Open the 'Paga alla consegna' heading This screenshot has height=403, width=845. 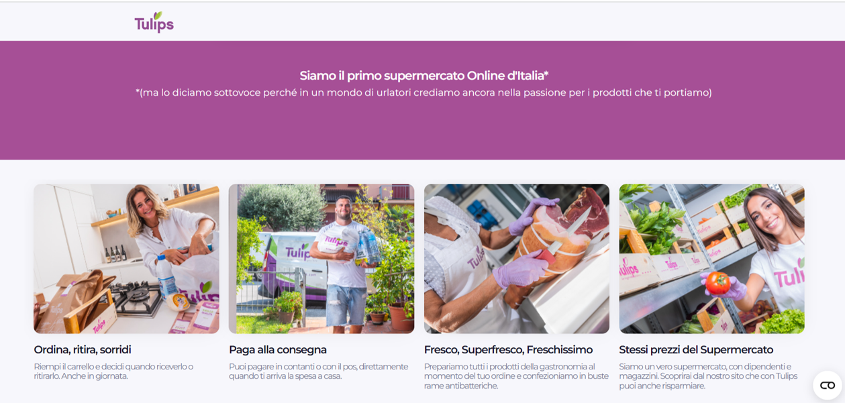pos(278,349)
